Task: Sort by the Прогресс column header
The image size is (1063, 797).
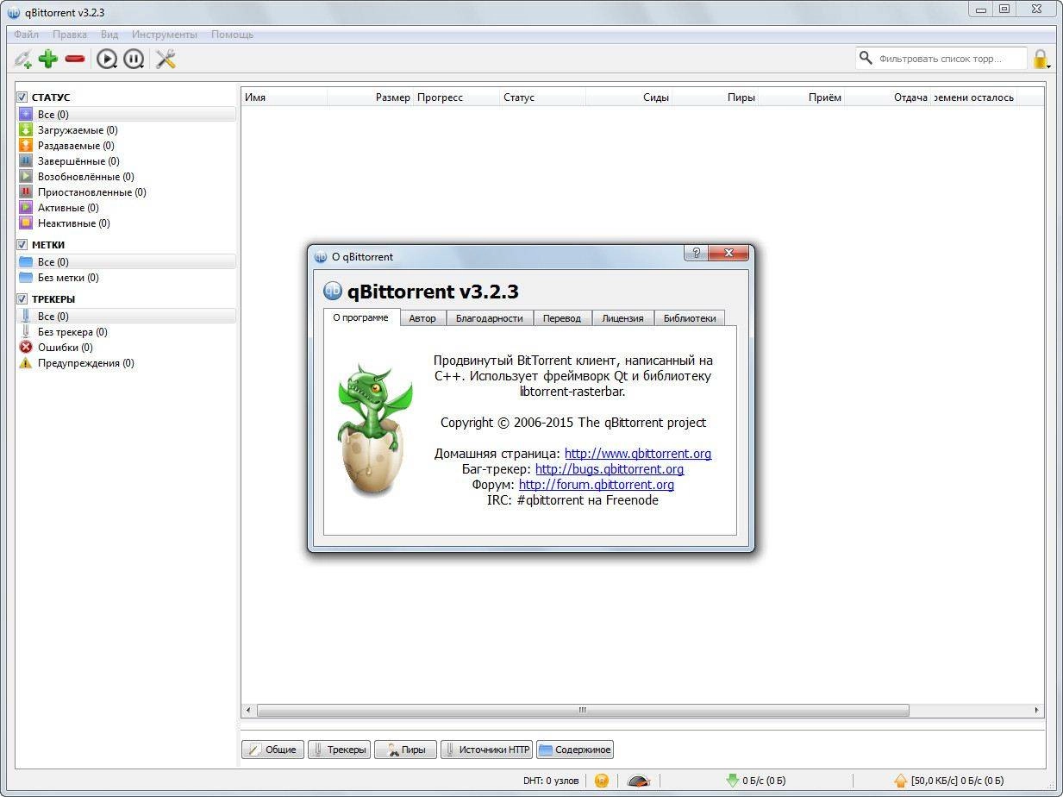Action: [457, 97]
